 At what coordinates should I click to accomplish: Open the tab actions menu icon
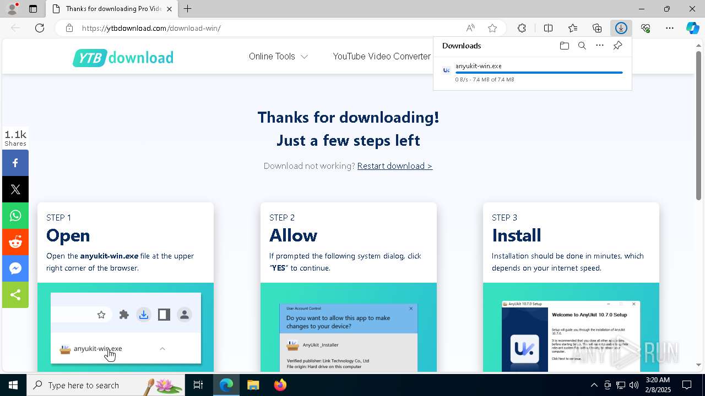click(x=33, y=9)
